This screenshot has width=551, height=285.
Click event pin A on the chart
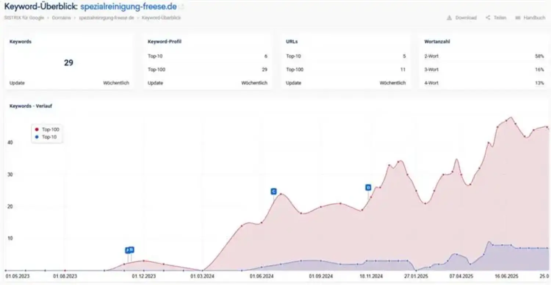click(127, 251)
